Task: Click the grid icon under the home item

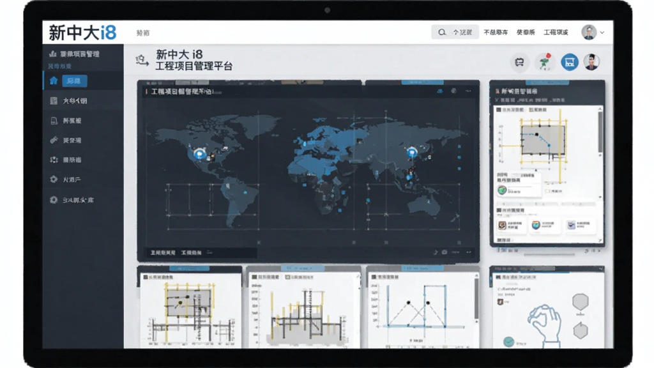Action: (54, 100)
